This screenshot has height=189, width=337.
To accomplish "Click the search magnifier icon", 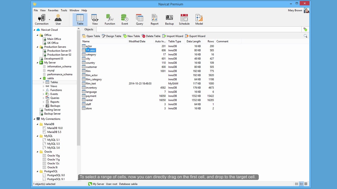I will 305,36.
